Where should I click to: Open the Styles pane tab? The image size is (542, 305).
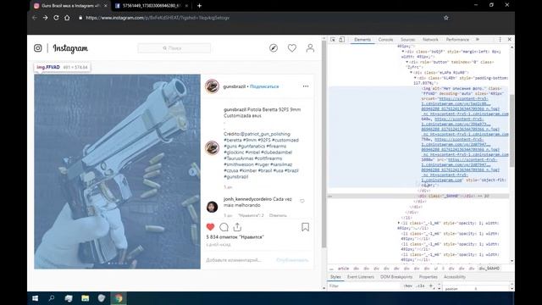tap(335, 277)
